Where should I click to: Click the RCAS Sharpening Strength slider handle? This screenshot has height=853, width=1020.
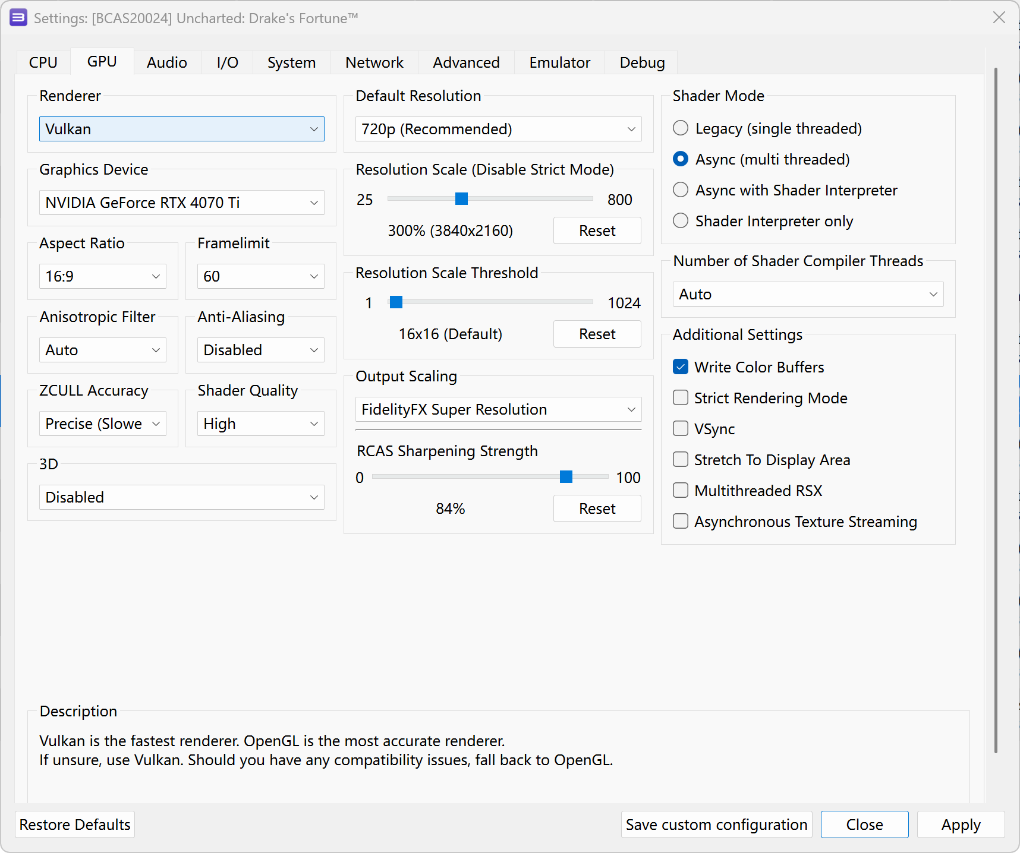(566, 476)
